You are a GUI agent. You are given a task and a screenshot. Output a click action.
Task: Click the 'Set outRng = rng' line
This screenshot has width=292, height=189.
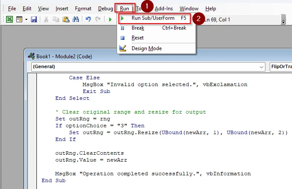click(83, 119)
